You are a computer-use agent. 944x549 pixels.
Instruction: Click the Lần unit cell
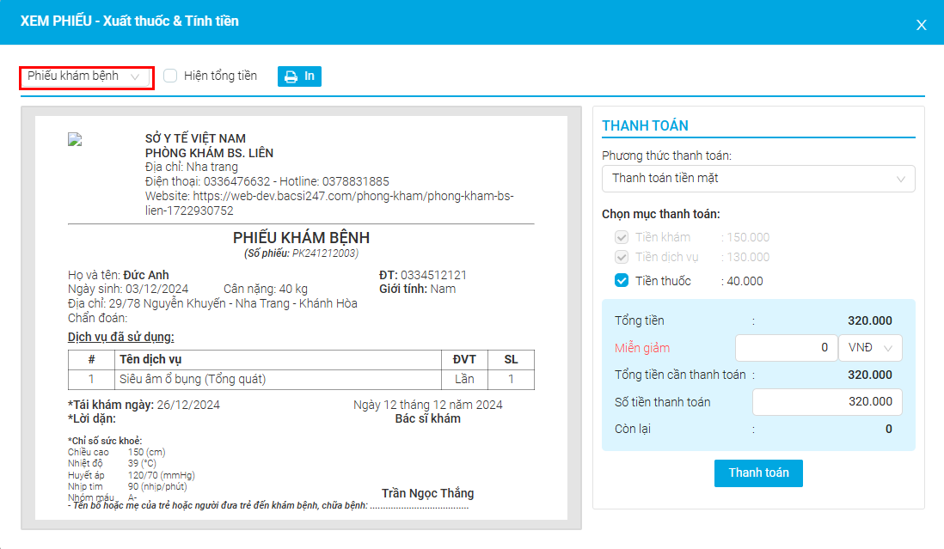(464, 380)
